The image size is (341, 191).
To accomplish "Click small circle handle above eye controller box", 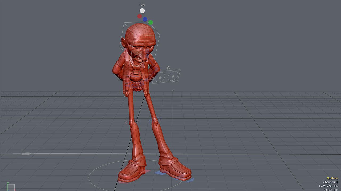I will (168, 68).
